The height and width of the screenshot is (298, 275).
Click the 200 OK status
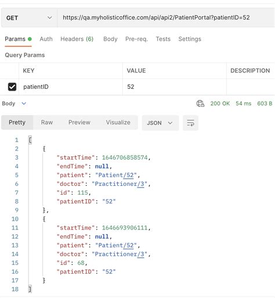(220, 103)
